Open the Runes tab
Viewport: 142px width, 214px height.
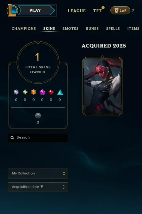(92, 29)
